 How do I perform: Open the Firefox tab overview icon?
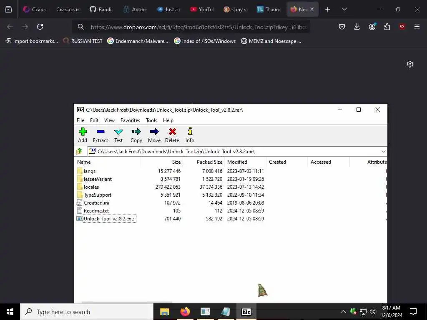(x=8, y=9)
